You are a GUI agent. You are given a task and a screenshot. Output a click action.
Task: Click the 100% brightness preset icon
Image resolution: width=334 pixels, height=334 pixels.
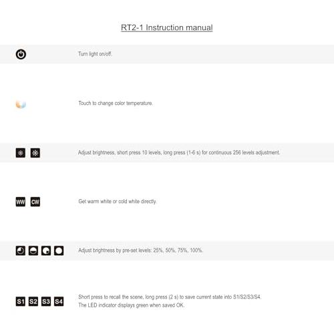59,251
